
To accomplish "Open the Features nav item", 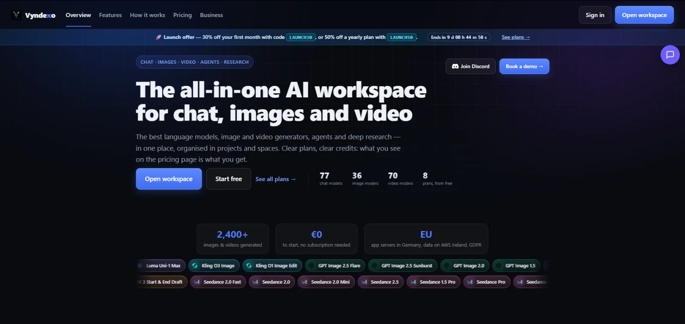I will (x=110, y=15).
